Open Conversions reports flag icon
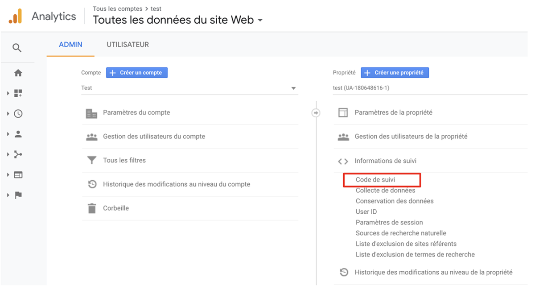Screen dimensions: 535x286 (x=18, y=195)
